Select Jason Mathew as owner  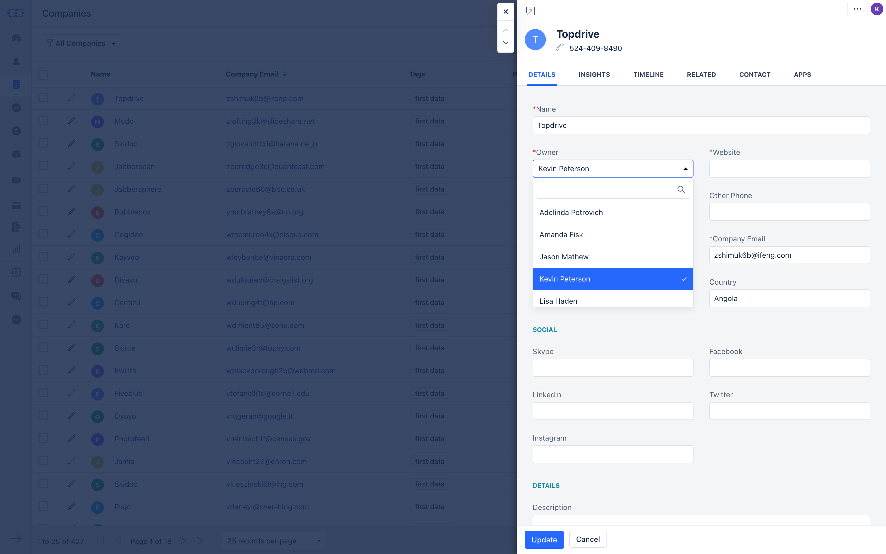(x=613, y=257)
